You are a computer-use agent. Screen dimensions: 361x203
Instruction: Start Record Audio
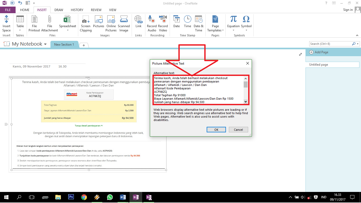click(152, 24)
